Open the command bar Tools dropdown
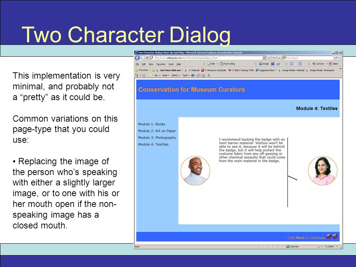The height and width of the screenshot is (267, 356). pos(186,75)
